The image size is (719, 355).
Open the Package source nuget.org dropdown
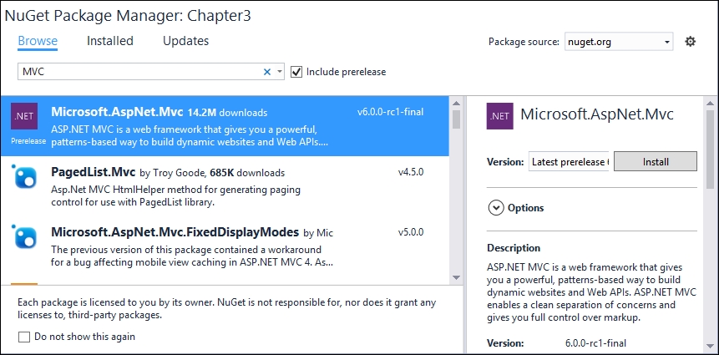pos(619,42)
